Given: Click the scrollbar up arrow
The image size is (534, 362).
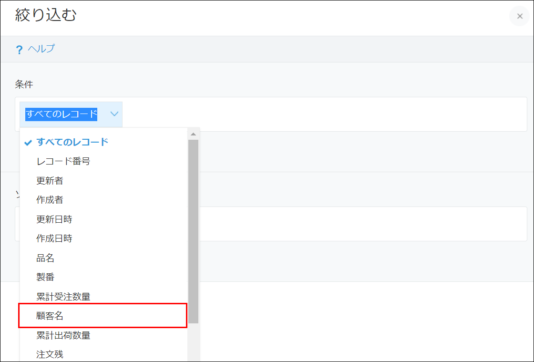Looking at the screenshot, I should (193, 134).
